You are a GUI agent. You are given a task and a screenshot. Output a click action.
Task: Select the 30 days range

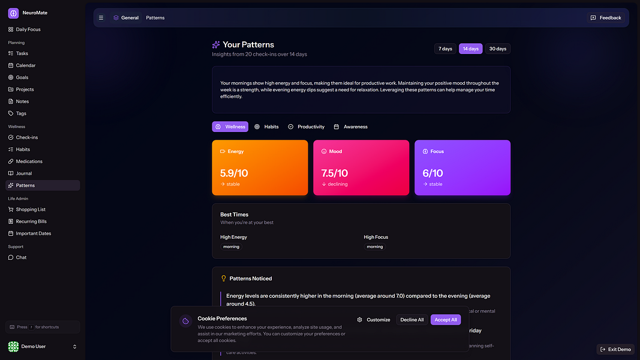click(498, 49)
